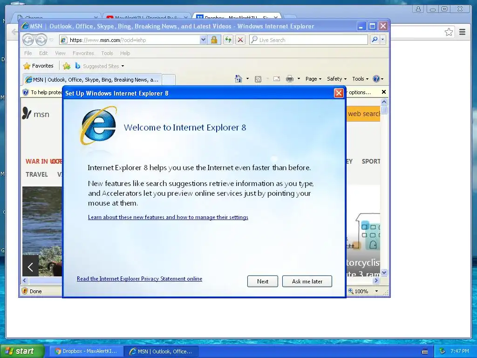Click the horizontal scrollbar left arrow
This screenshot has height=358, width=477.
pyautogui.click(x=25, y=280)
